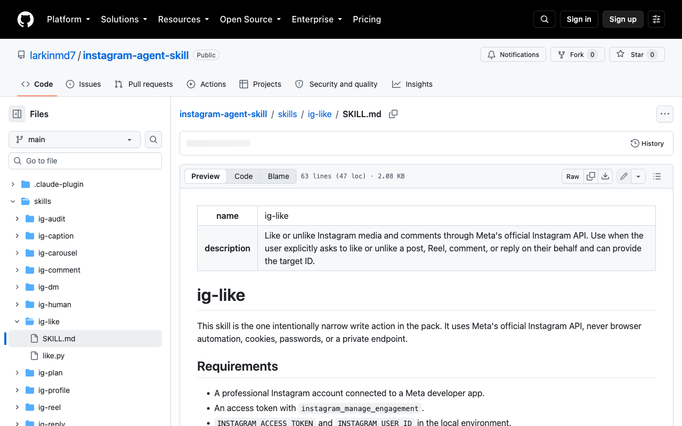Open the Insights tab
Viewport: 682px width, 426px height.
pos(412,84)
